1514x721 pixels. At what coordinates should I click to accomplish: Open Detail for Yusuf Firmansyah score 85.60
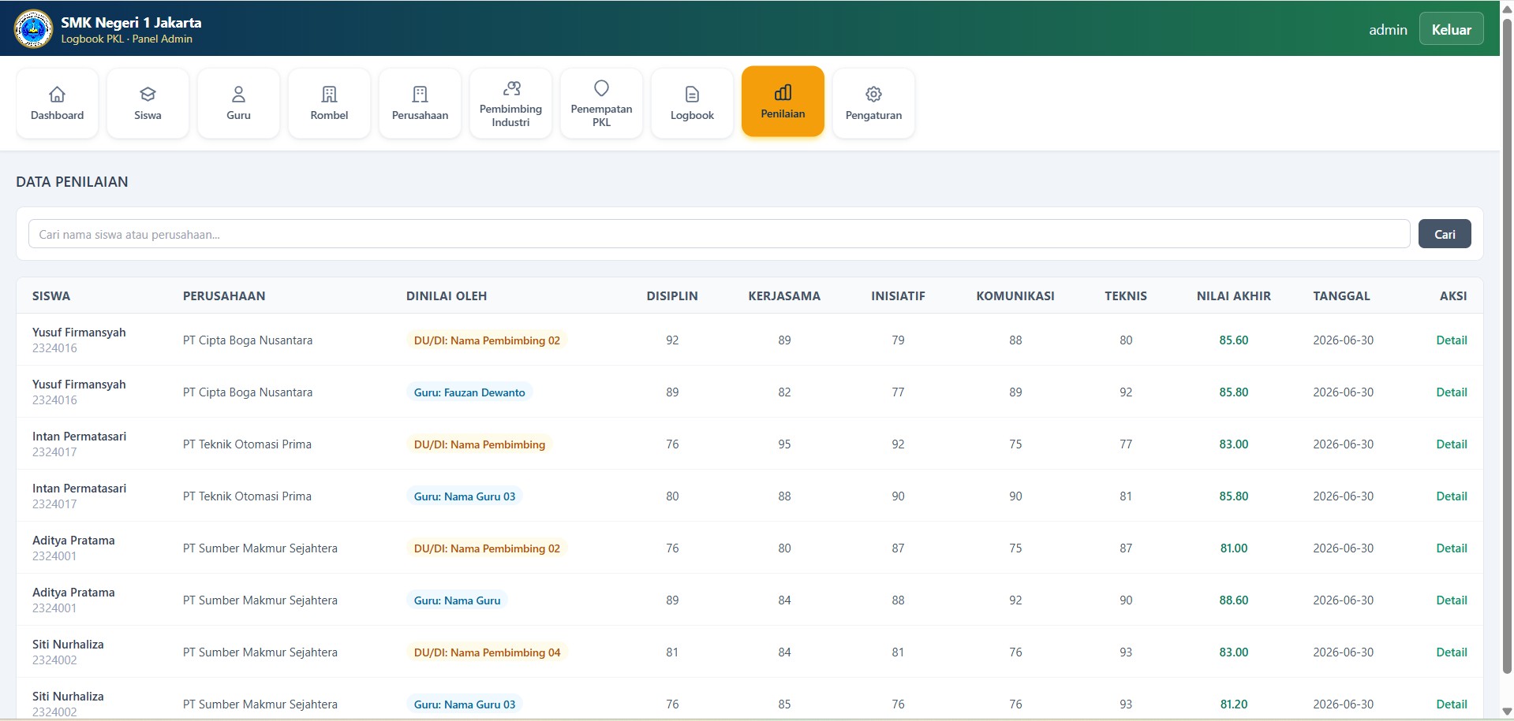(1451, 340)
